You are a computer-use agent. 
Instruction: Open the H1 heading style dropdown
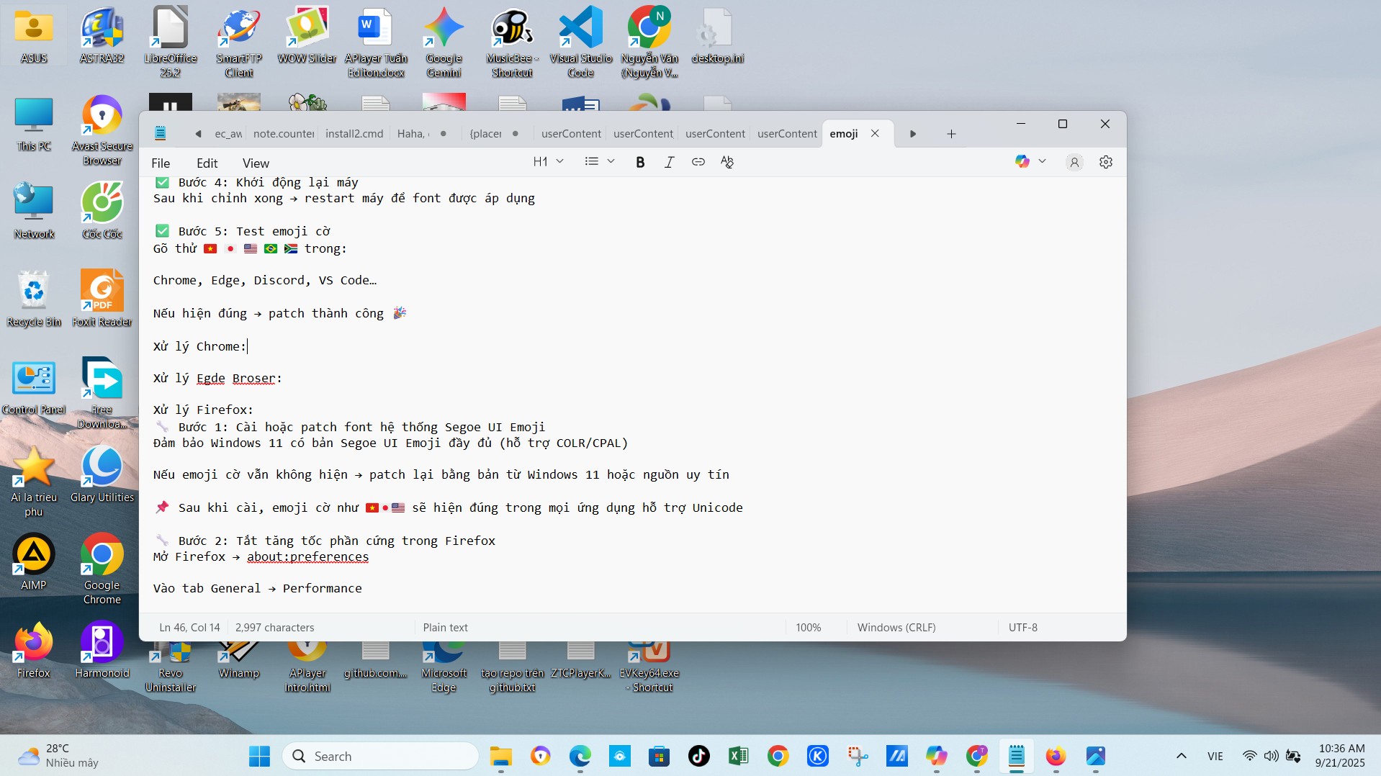[548, 161]
